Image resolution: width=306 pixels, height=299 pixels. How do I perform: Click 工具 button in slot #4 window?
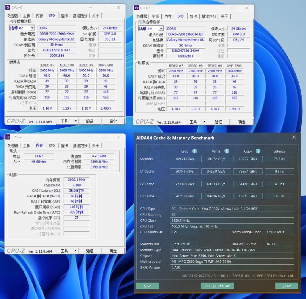point(193,122)
